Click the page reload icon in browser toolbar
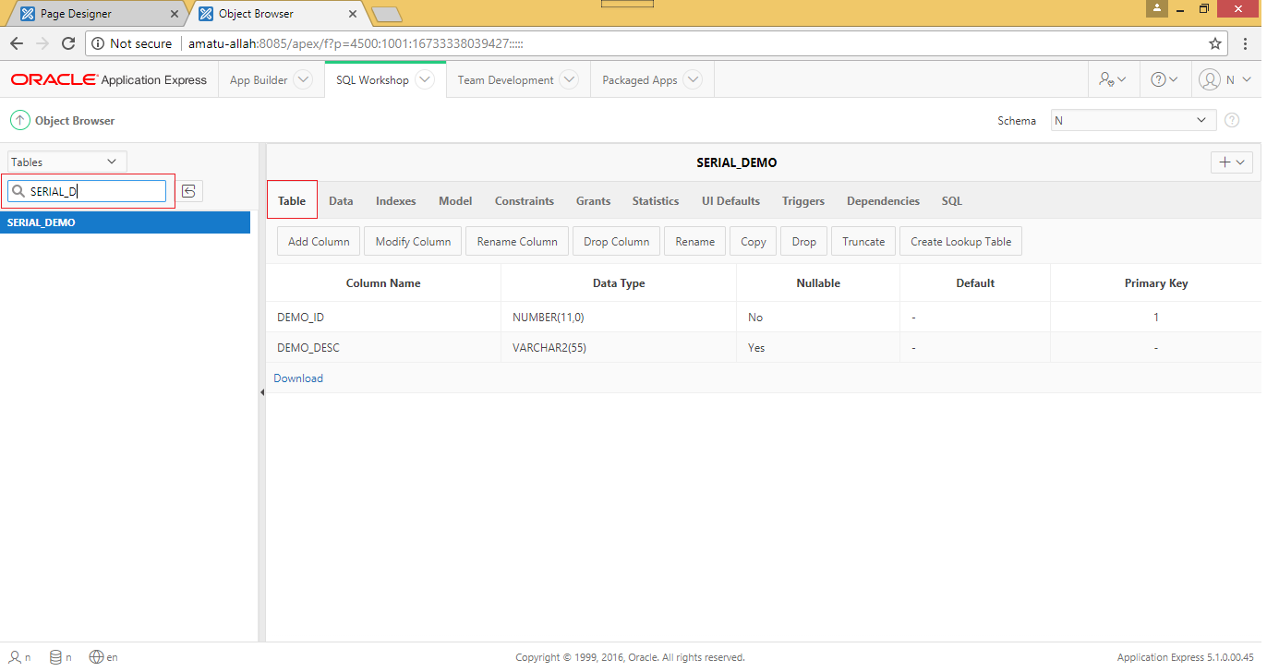This screenshot has width=1267, height=672. 66,42
